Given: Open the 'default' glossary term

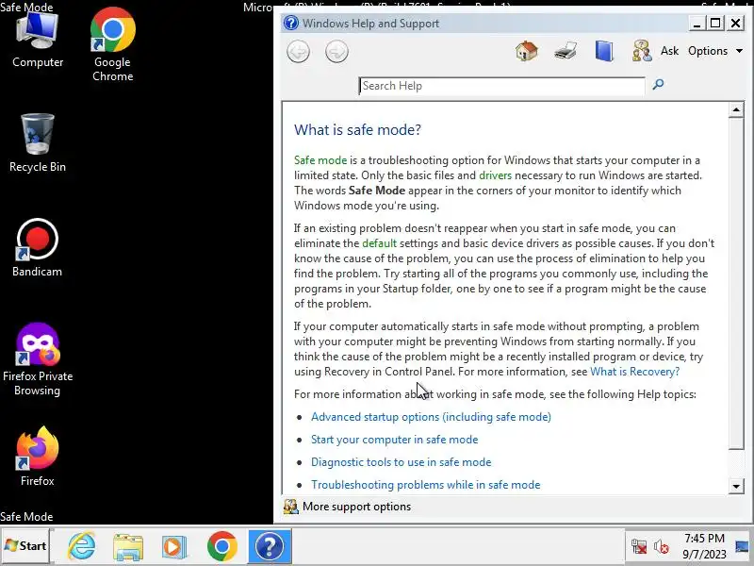Looking at the screenshot, I should pos(380,243).
